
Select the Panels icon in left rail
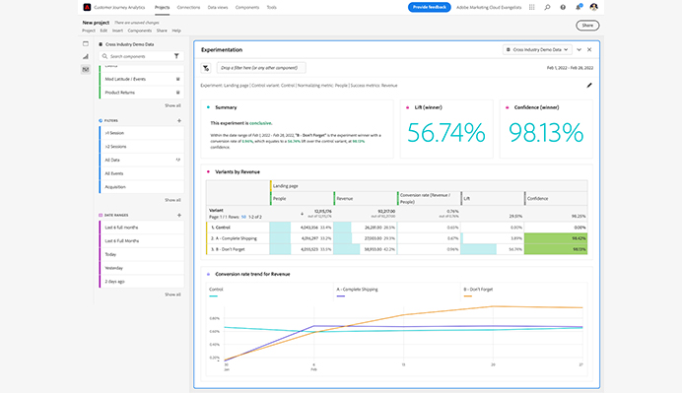(x=86, y=43)
